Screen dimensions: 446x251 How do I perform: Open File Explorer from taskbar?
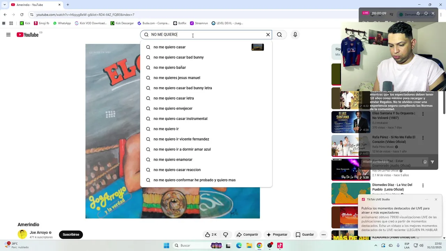249,245
